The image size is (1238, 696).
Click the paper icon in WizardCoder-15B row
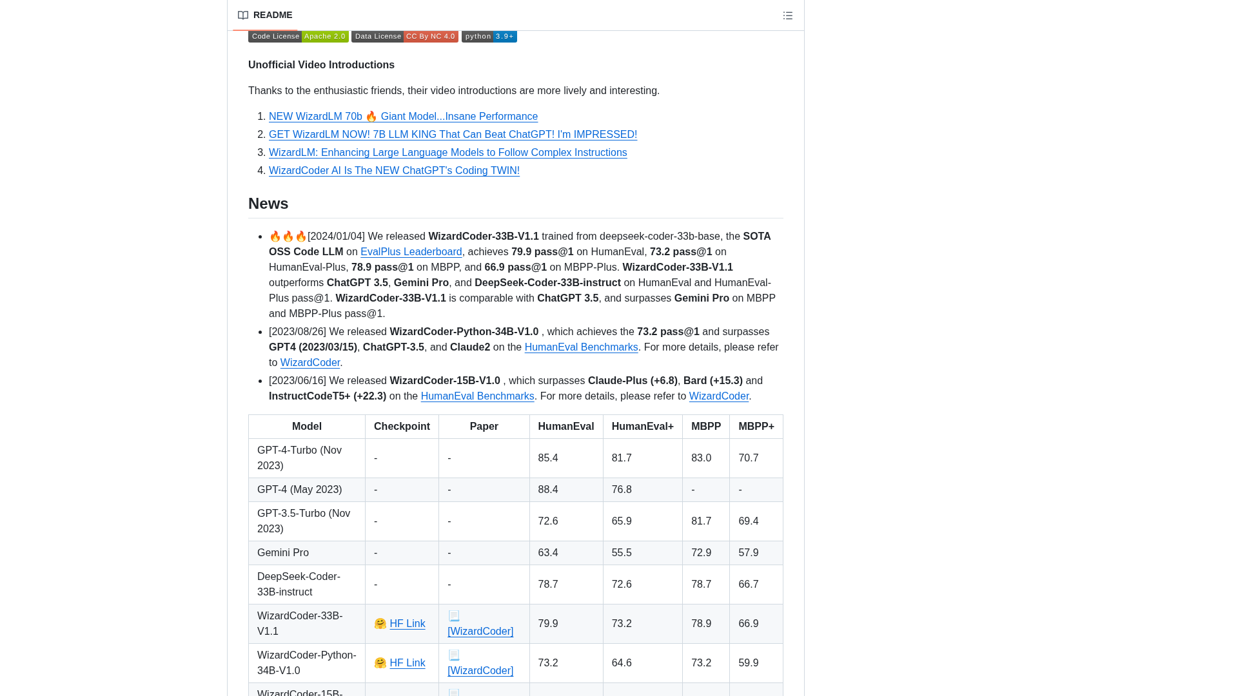tap(454, 693)
